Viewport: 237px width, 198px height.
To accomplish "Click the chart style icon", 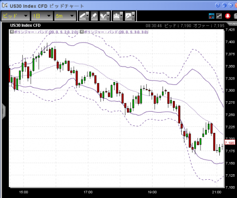I will point(128,16).
